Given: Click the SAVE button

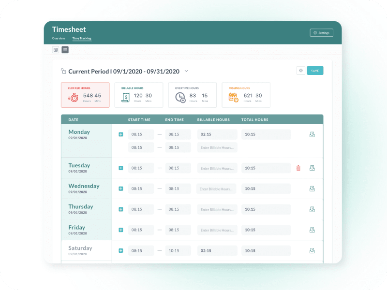Looking at the screenshot, I should coord(315,70).
